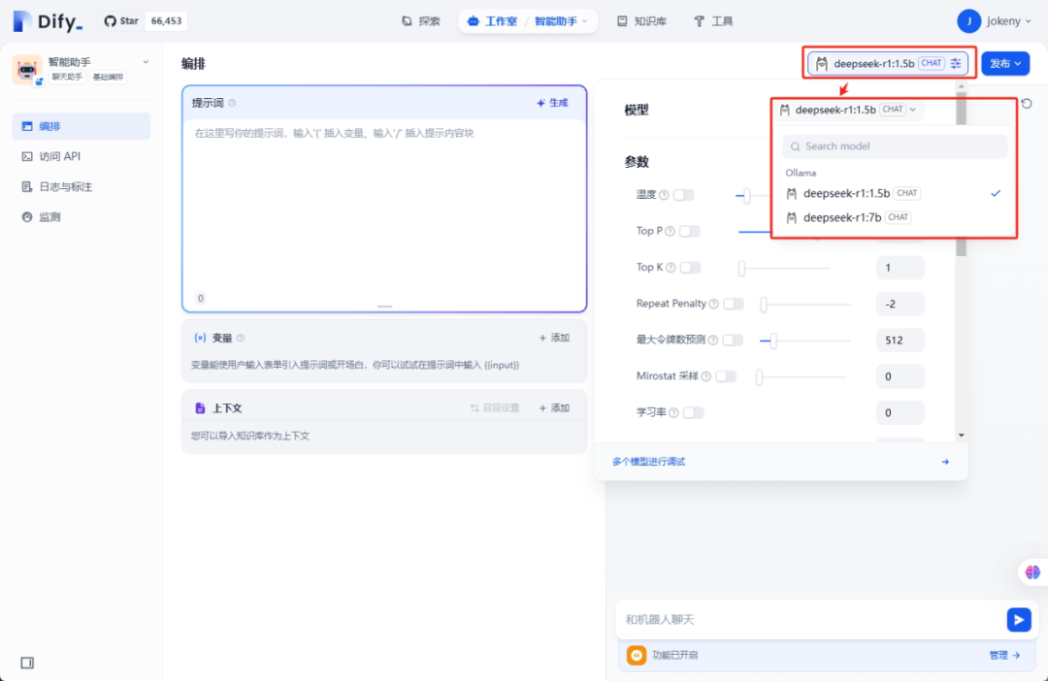Go to the 工作室 studio tab
The image size is (1048, 681).
coord(493,21)
